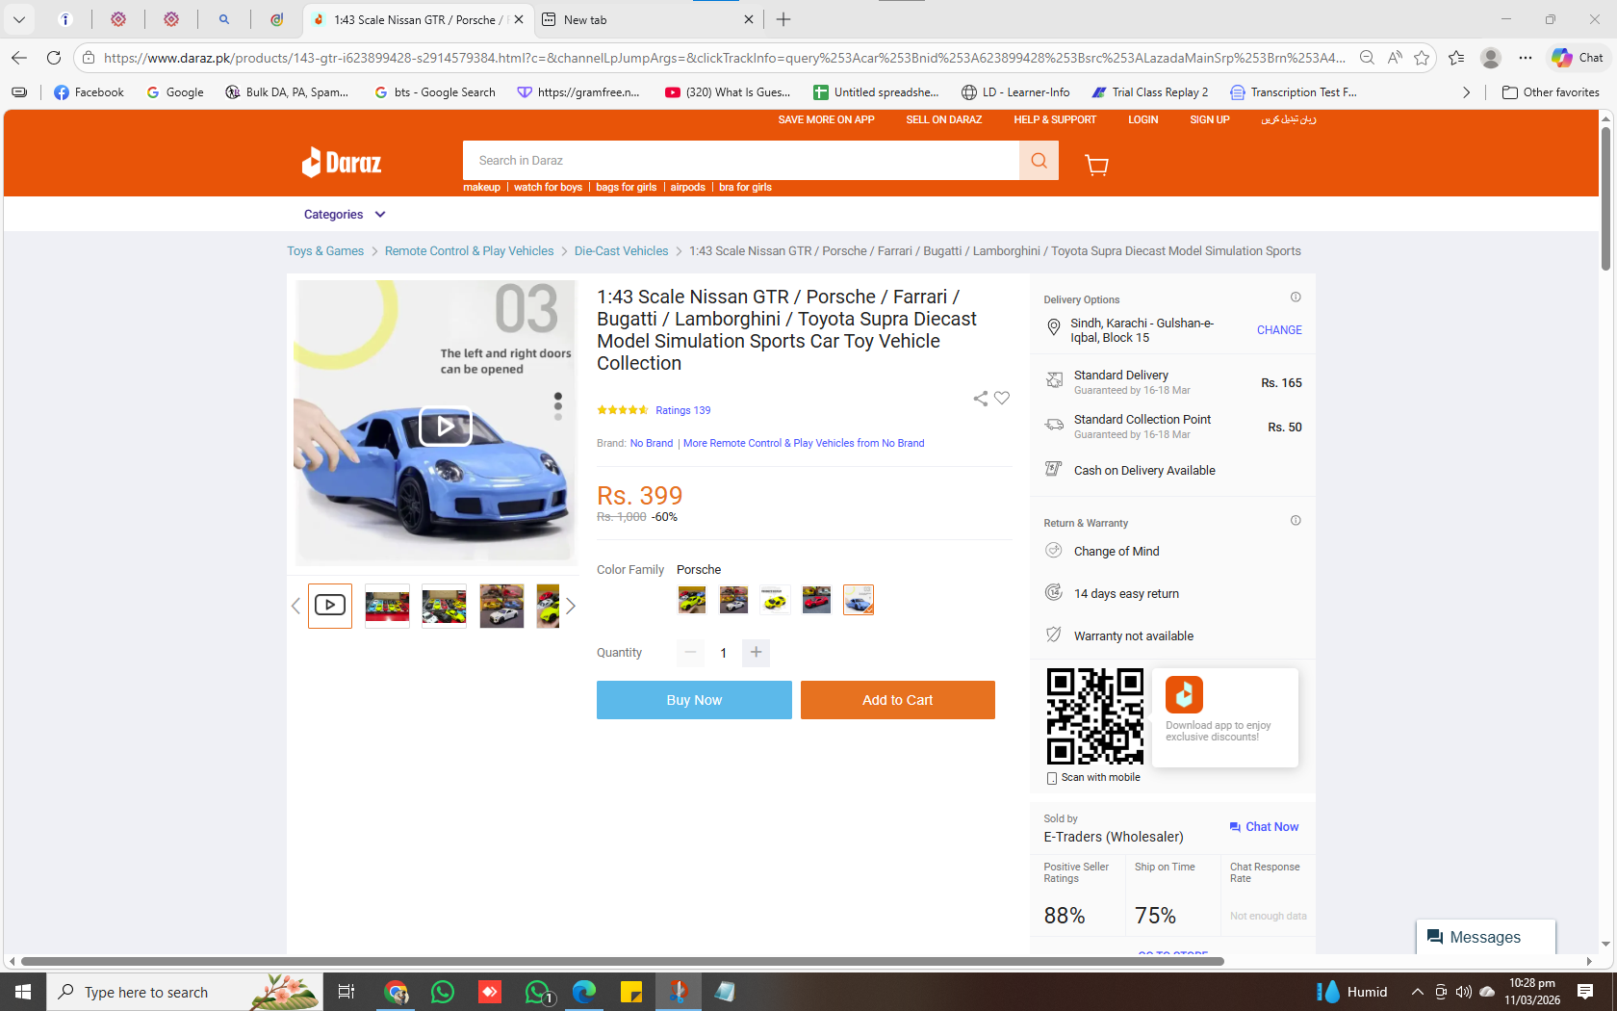The width and height of the screenshot is (1617, 1011).
Task: Open Windows notification center icon
Action: tap(1585, 992)
